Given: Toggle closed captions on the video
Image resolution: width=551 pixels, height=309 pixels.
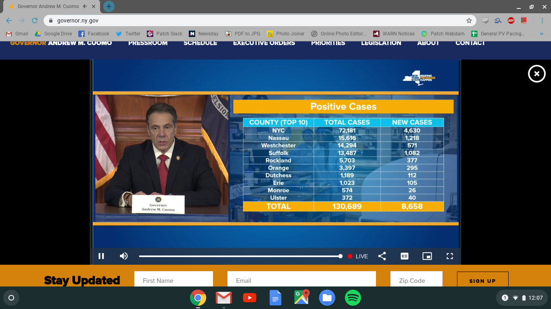Looking at the screenshot, I should coord(405,256).
